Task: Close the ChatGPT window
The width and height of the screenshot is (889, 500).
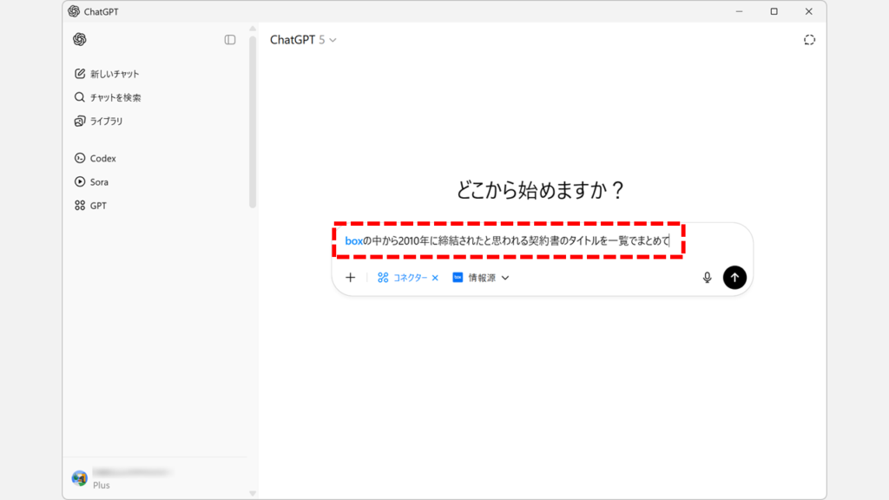Action: click(x=809, y=11)
